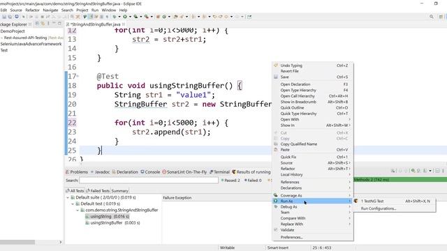The height and width of the screenshot is (251, 447).
Task: Switch to the Summary tab
Action: tap(119, 190)
